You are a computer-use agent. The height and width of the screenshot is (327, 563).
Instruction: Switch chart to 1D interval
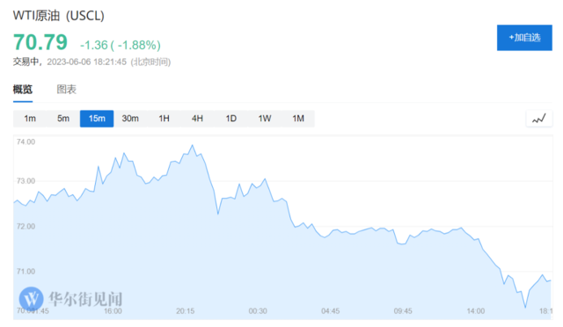pos(230,119)
